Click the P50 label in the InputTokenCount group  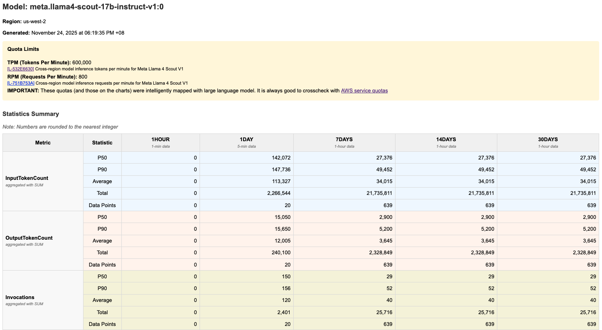coord(102,158)
